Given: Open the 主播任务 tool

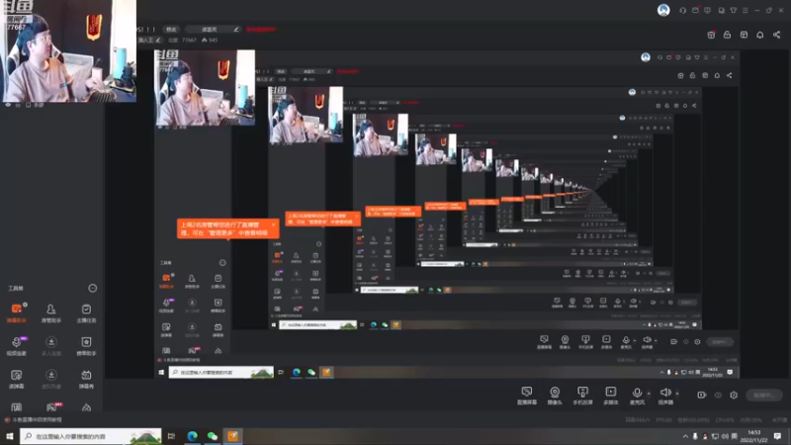Looking at the screenshot, I should [86, 312].
